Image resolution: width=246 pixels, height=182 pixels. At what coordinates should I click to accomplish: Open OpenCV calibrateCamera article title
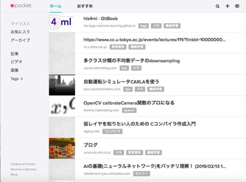129,103
